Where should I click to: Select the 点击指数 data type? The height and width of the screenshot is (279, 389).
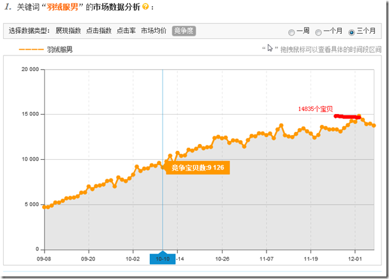coord(99,31)
